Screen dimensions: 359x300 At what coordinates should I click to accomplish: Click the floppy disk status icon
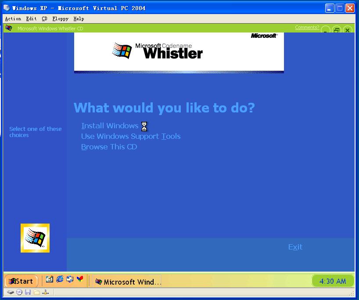28,292
